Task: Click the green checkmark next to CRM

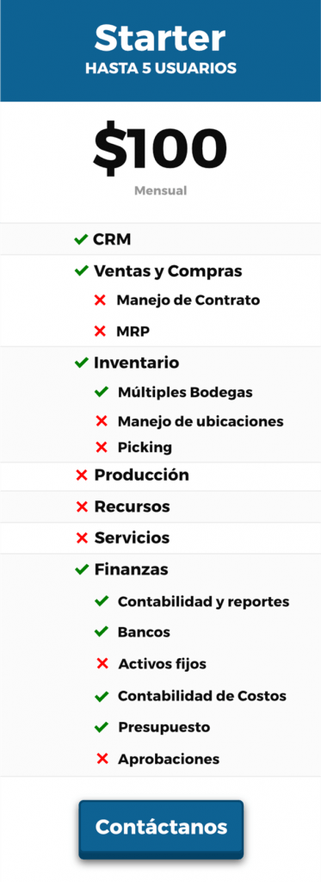Action: (x=82, y=240)
